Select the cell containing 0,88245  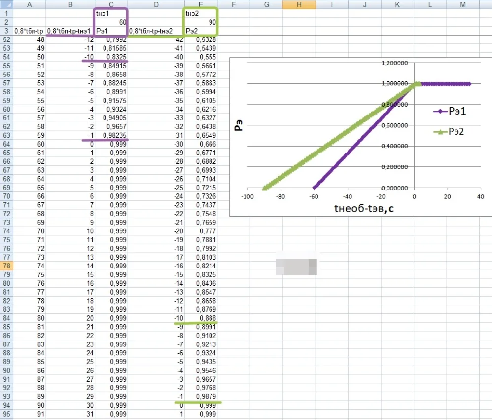pos(111,83)
